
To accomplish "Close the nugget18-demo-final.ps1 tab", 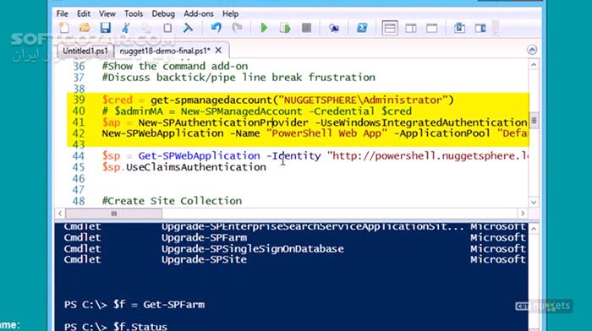I will (218, 50).
